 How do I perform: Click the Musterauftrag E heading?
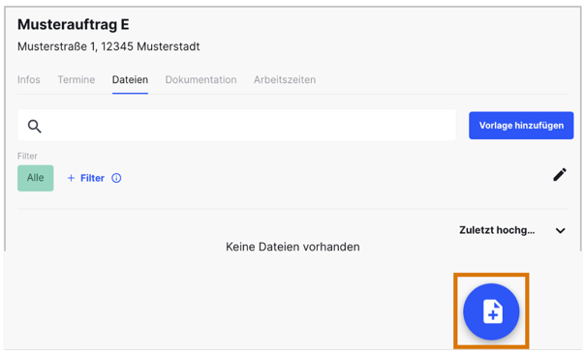pos(74,24)
